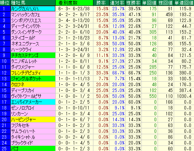Click the 複回値 column header

(166, 3)
